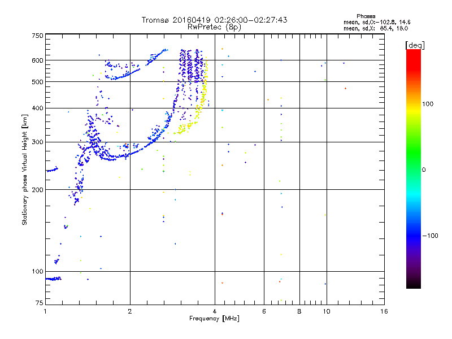
Task: Click the colorbar tick label '100'
Action: 428,104
